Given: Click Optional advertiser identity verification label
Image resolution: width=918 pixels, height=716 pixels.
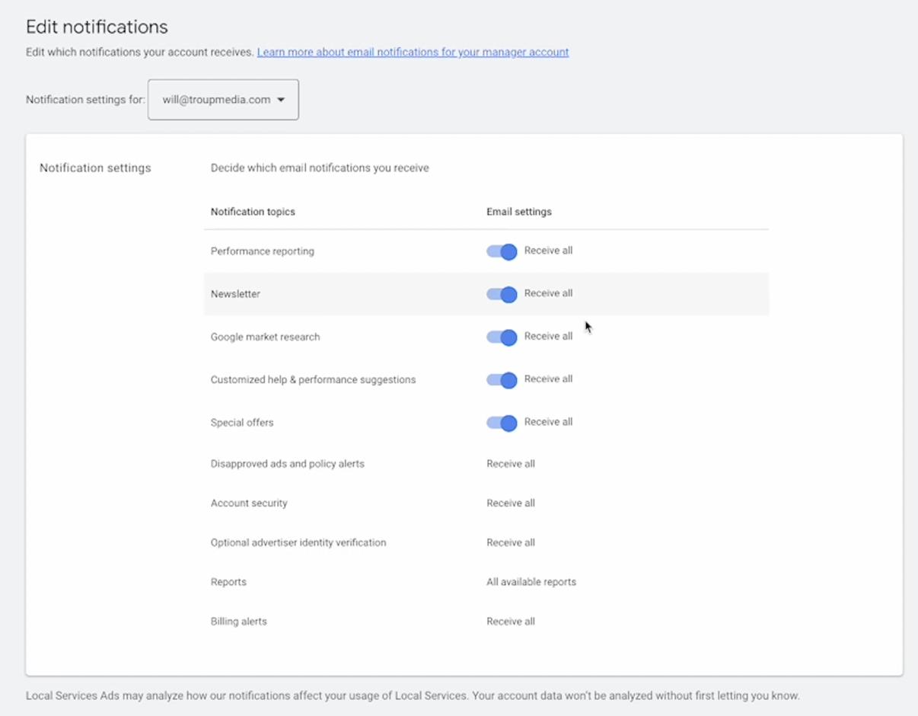Looking at the screenshot, I should click(x=298, y=543).
